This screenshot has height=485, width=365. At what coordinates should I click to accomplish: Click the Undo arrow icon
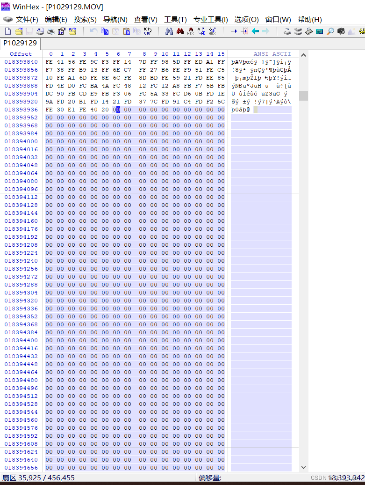pyautogui.click(x=93, y=31)
